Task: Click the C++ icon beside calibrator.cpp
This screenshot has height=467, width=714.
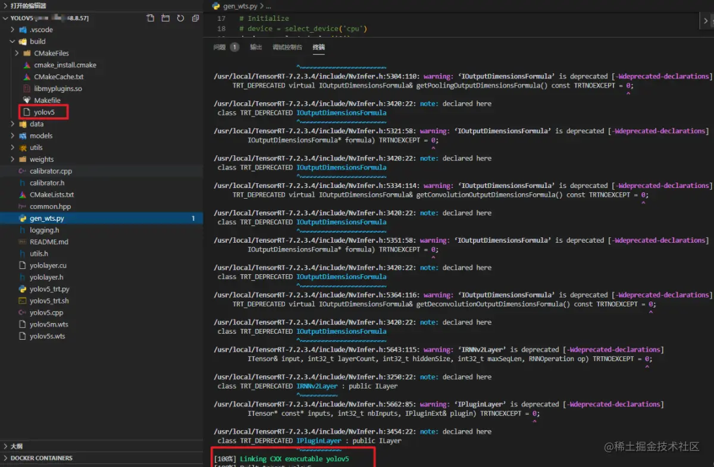Action: pyautogui.click(x=22, y=171)
